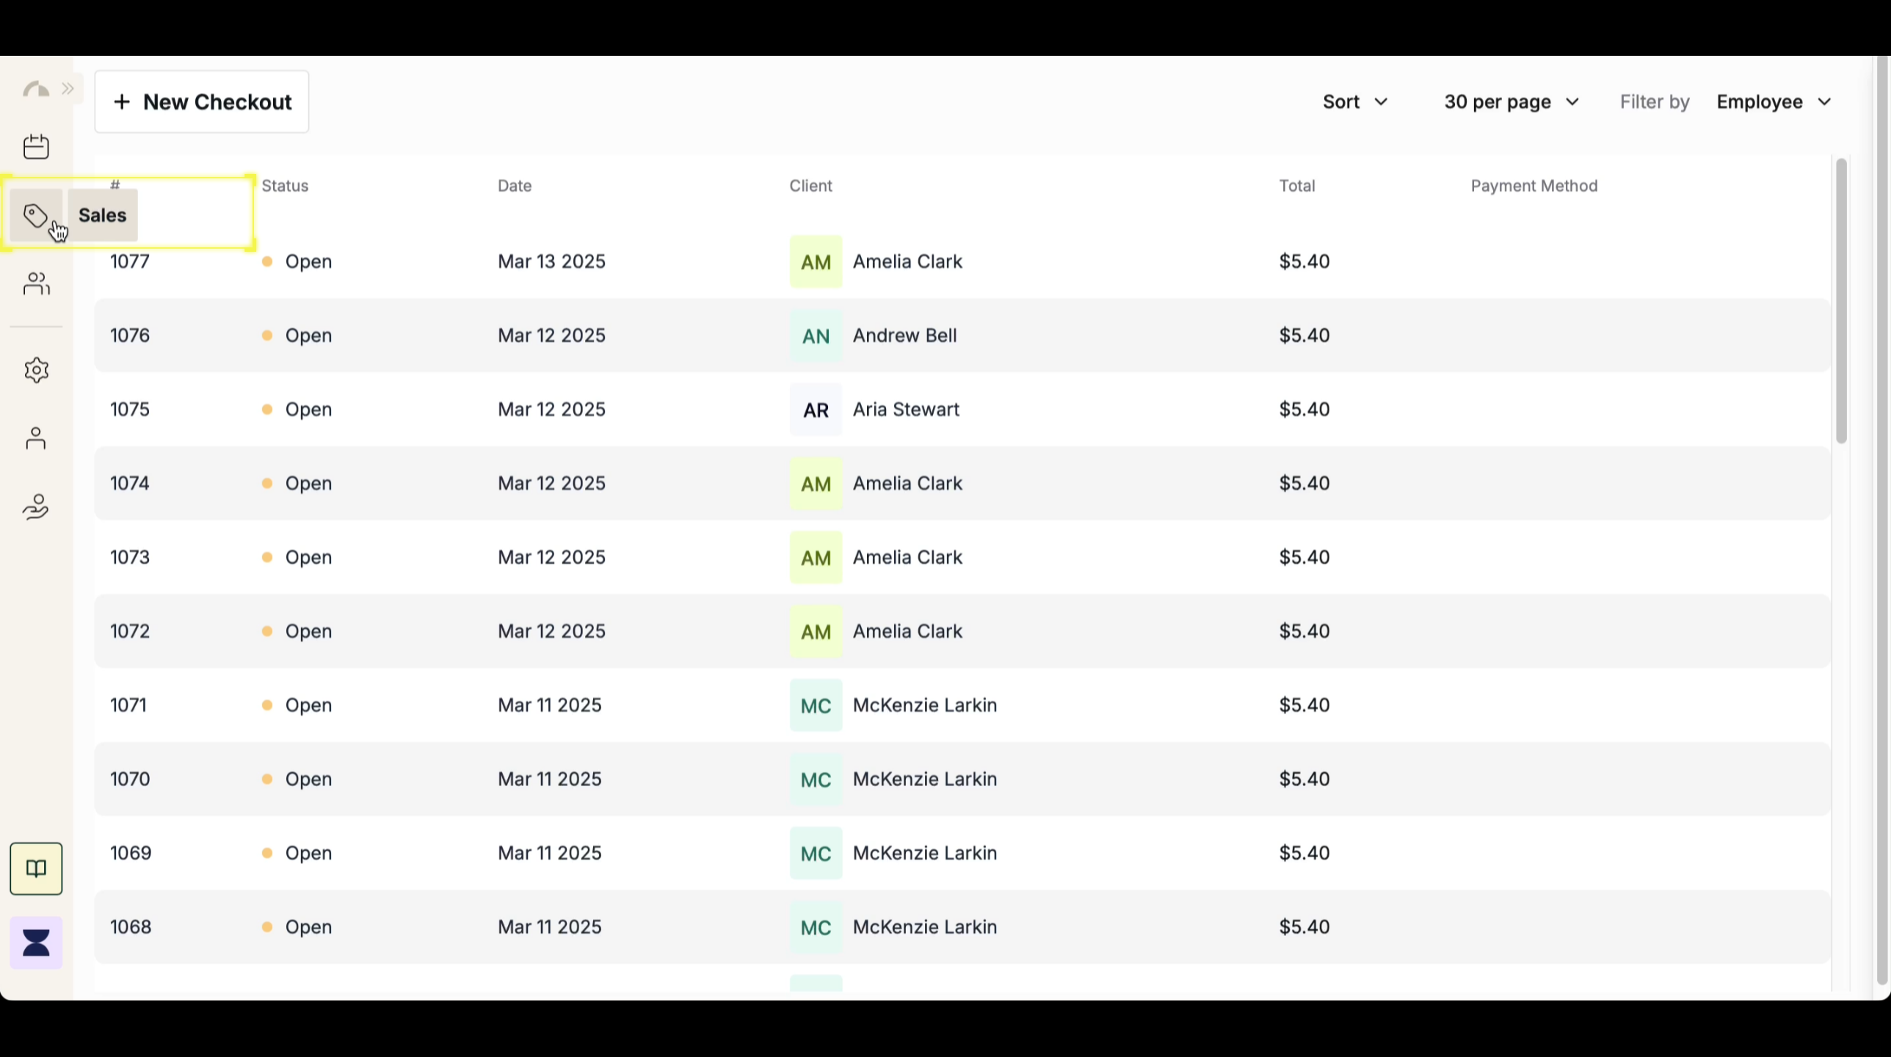The height and width of the screenshot is (1057, 1891).
Task: Select the Filter by option
Action: tap(1654, 102)
